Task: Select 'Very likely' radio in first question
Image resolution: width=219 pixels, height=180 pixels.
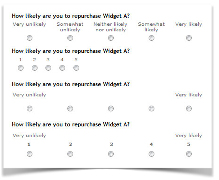Action: [x=189, y=38]
